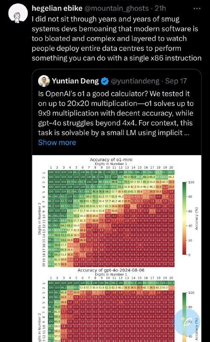The image size is (210, 342).
Task: Click hegelian ebike's profile avatar
Action: coord(18,13)
